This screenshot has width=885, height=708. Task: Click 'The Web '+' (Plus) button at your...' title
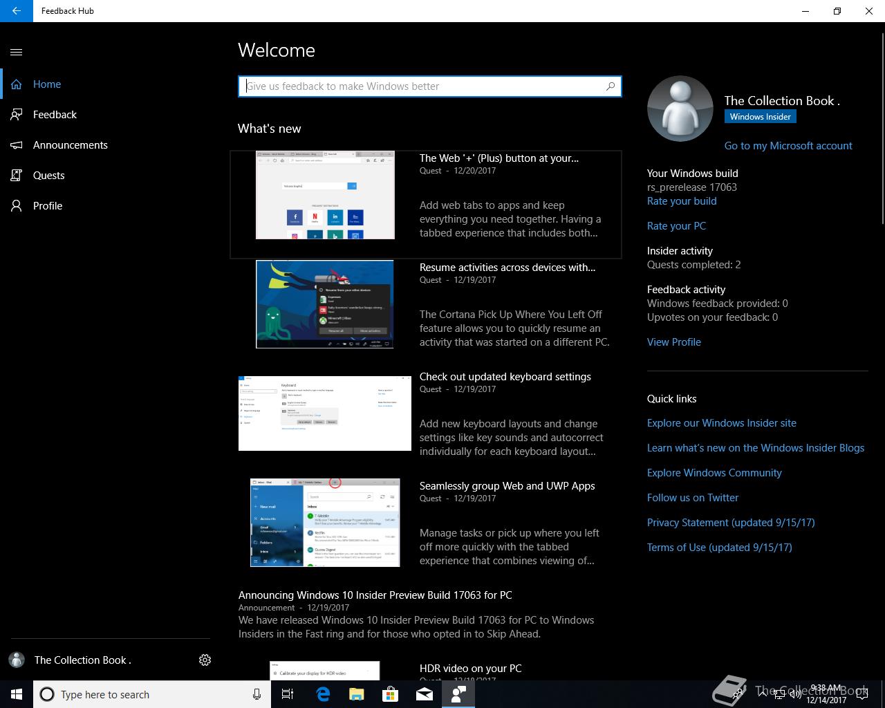499,158
